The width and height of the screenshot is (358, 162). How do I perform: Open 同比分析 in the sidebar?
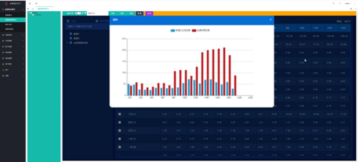point(9,24)
